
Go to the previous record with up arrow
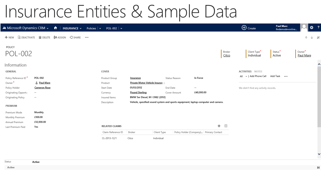point(306,37)
